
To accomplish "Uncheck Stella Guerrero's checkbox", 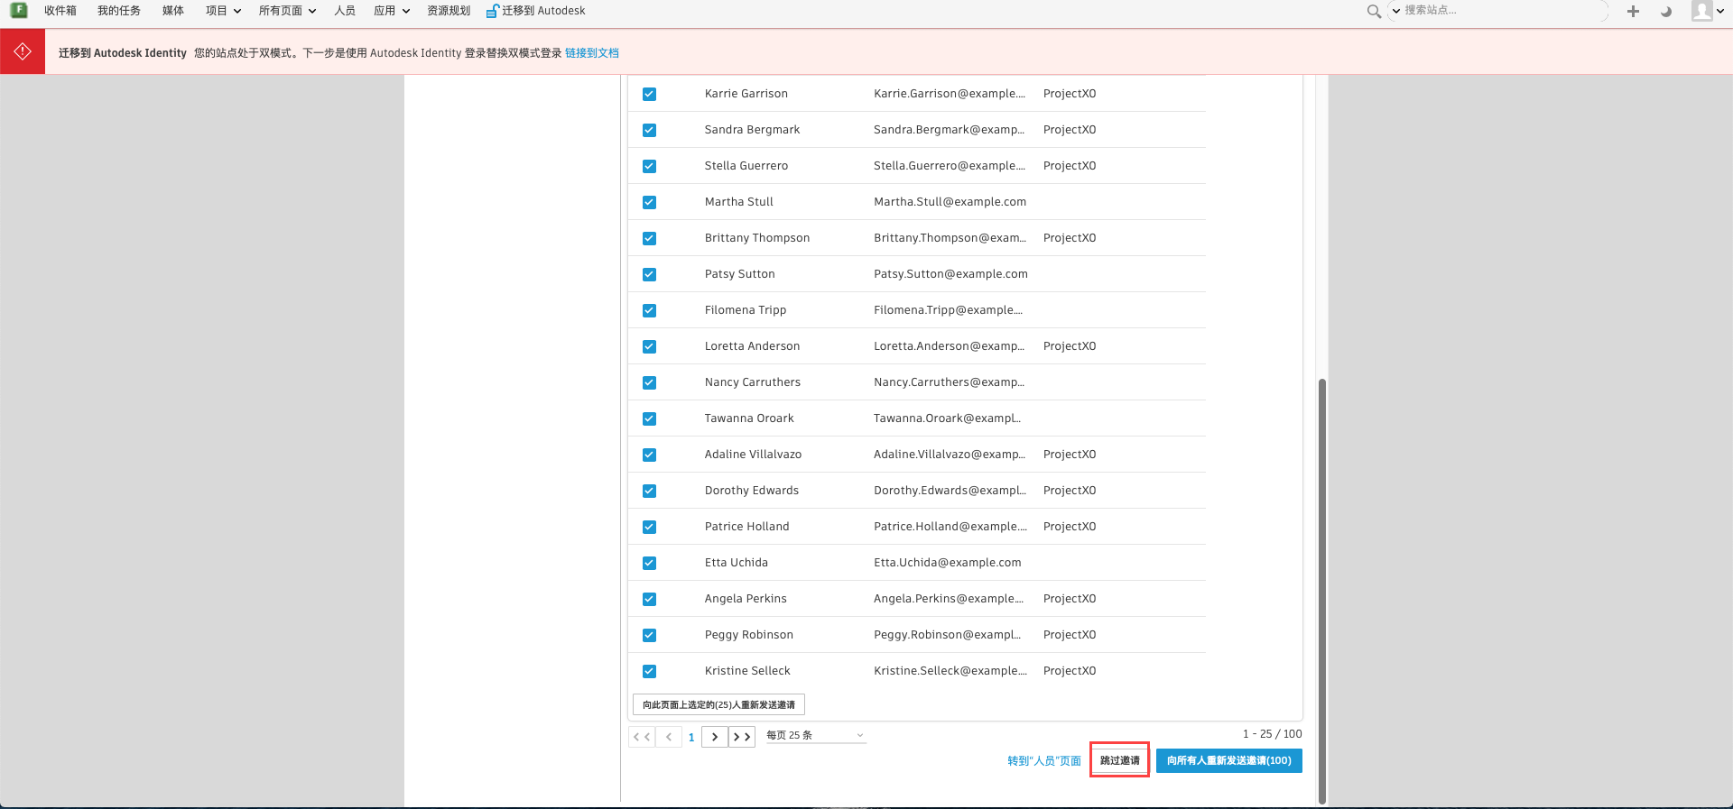I will (649, 166).
